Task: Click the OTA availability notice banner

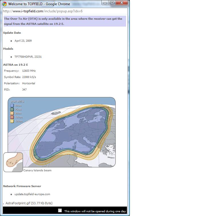Action: tap(65, 21)
